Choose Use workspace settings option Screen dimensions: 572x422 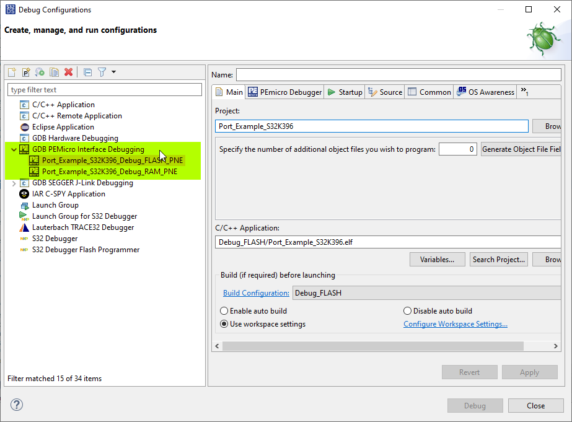(224, 323)
